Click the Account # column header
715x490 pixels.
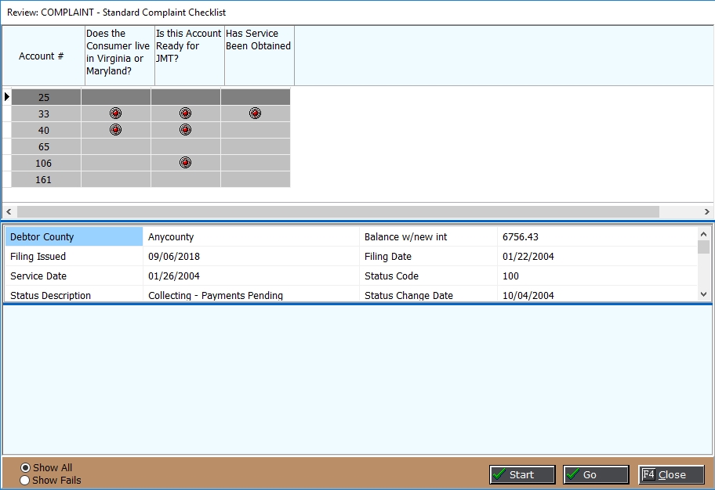(x=42, y=56)
